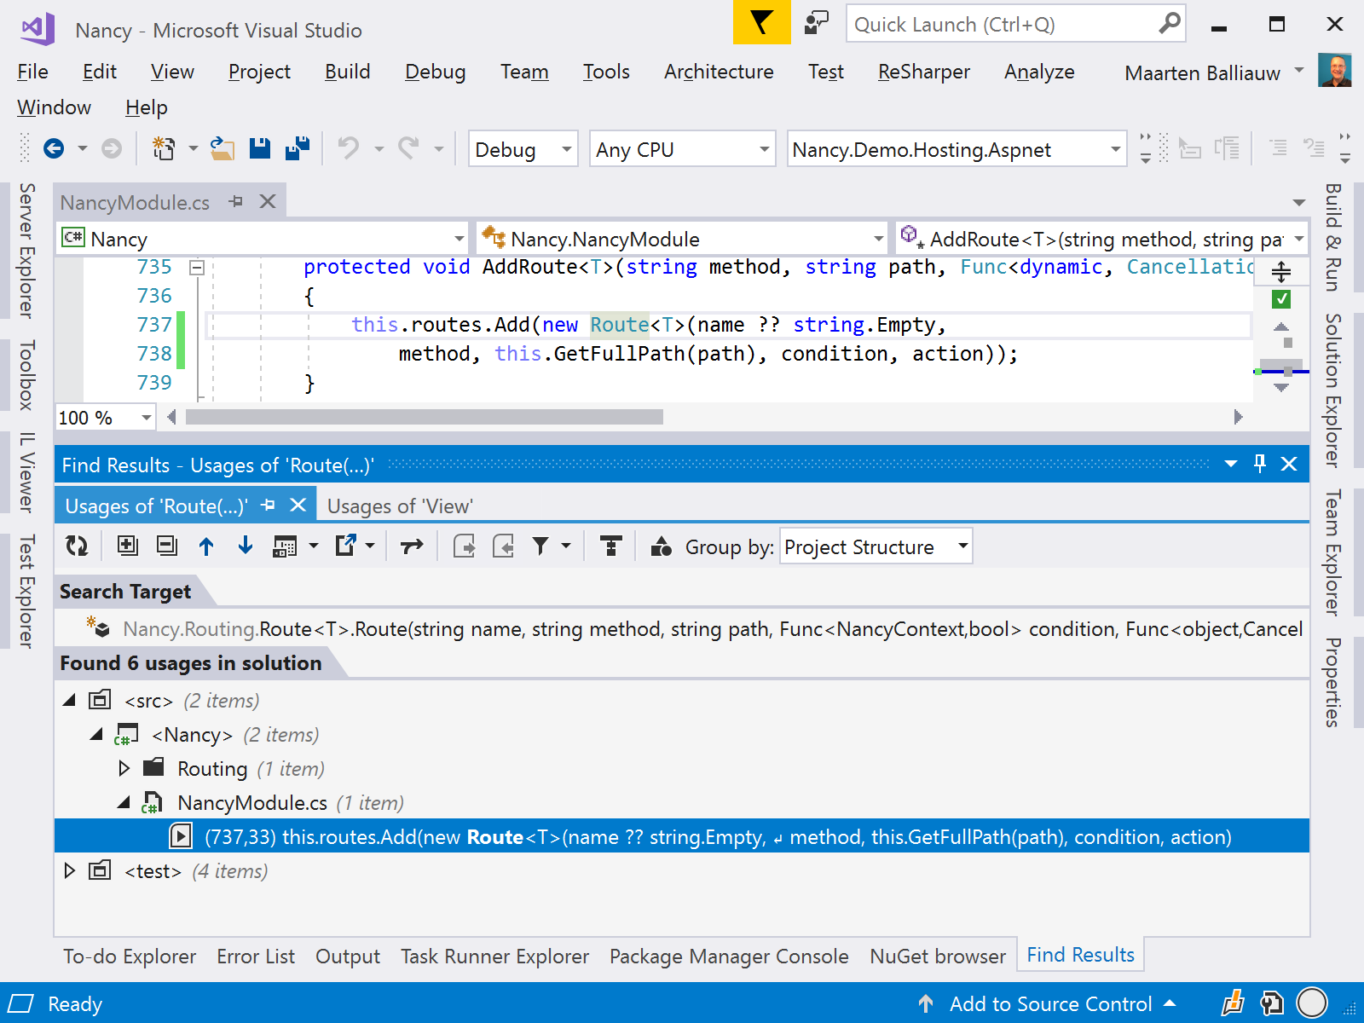
Task: Pin the Usages of 'Route(...)' tab
Action: click(268, 506)
